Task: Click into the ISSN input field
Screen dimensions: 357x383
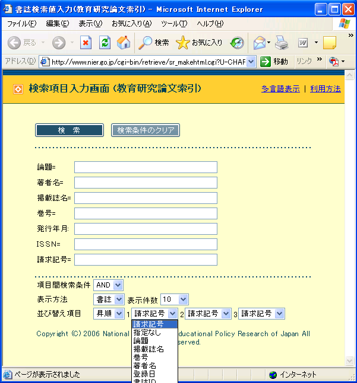Action: click(146, 244)
